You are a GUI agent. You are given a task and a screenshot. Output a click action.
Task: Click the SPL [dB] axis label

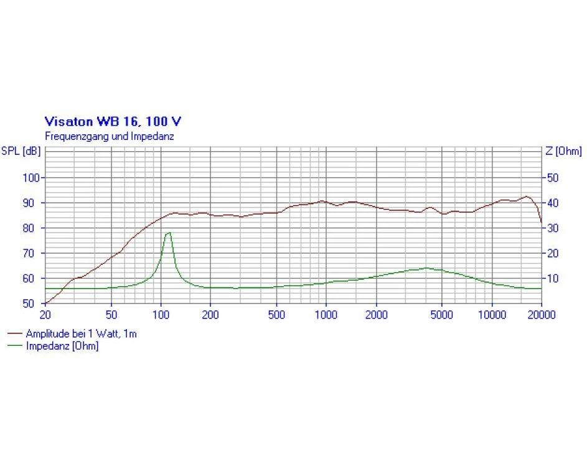[21, 151]
